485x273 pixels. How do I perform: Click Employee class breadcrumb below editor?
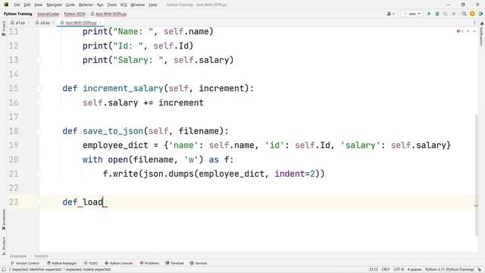click(18, 256)
